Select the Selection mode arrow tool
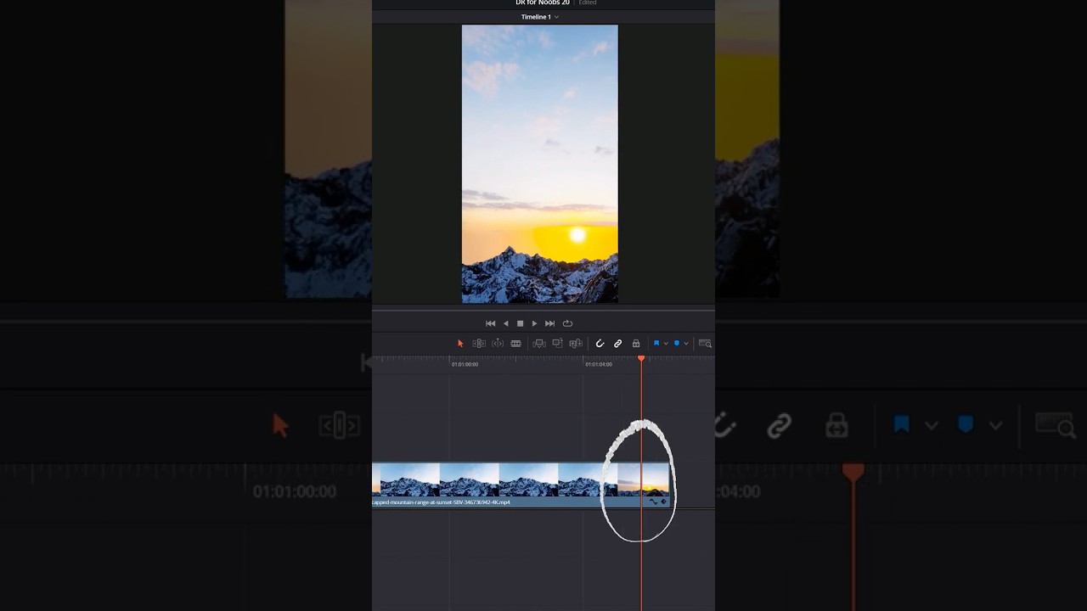This screenshot has height=611, width=1087. tap(460, 344)
